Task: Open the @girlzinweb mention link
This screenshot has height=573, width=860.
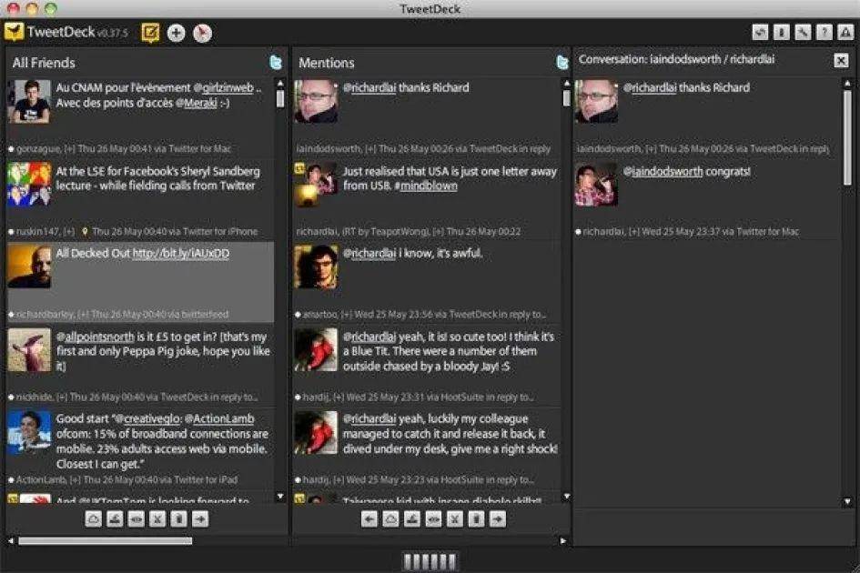Action: [x=224, y=87]
